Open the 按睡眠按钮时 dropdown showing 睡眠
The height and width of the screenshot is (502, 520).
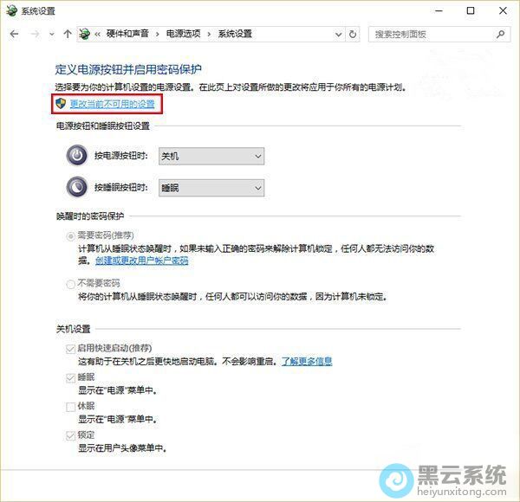(211, 187)
